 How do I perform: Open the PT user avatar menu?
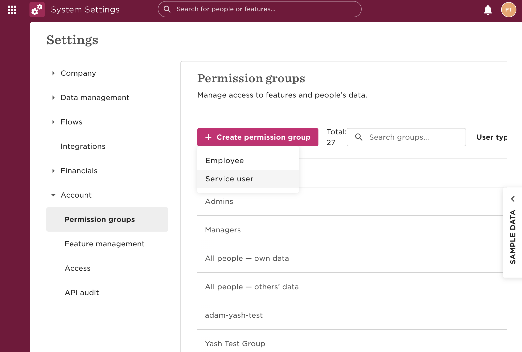pyautogui.click(x=508, y=10)
